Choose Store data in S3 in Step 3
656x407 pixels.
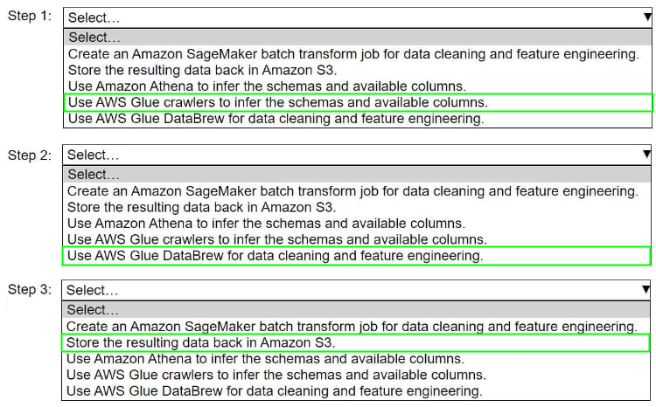click(201, 342)
